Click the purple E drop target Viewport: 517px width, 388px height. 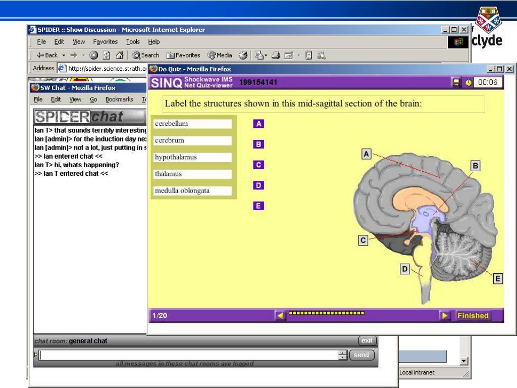tap(258, 206)
